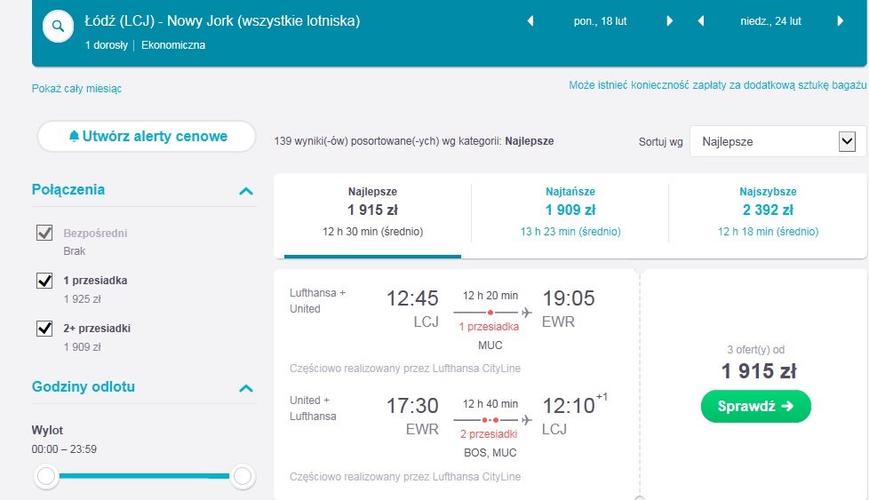Click the left Wylot time slider handle

[46, 476]
